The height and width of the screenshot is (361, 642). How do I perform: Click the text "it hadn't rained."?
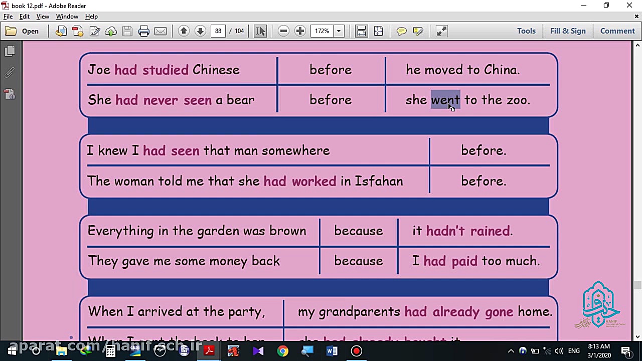462,231
